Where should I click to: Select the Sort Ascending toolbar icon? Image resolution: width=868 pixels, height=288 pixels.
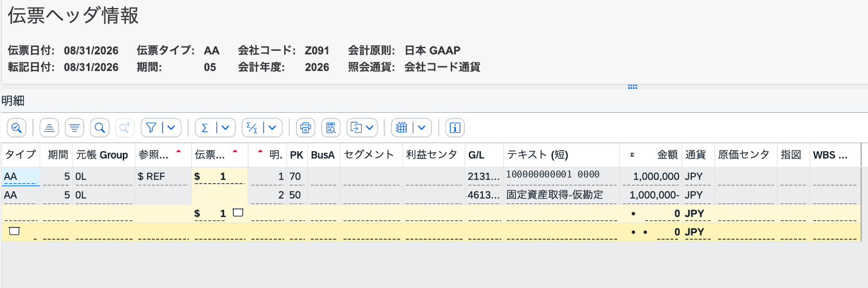(49, 128)
